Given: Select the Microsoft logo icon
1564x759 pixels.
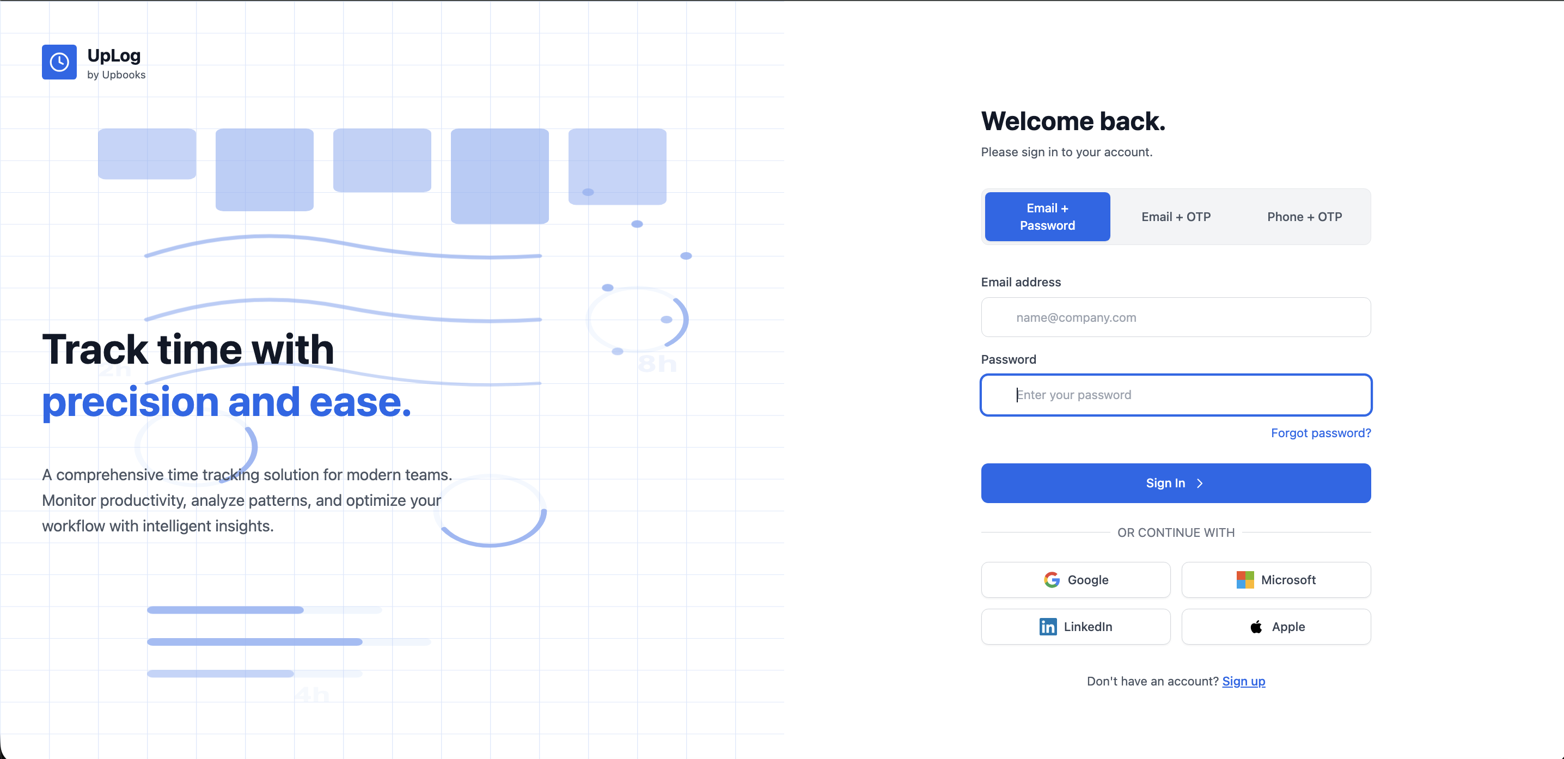Looking at the screenshot, I should [x=1245, y=579].
